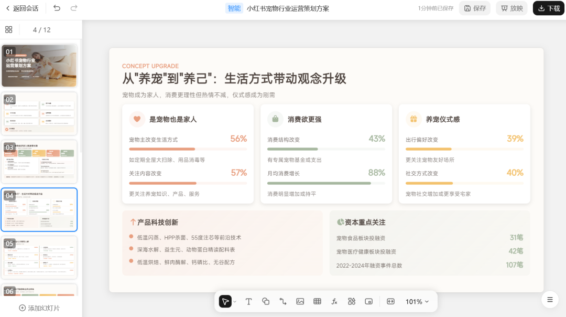
Task: Click the document title 小红书宠物行业运营策划方案
Action: click(x=288, y=8)
